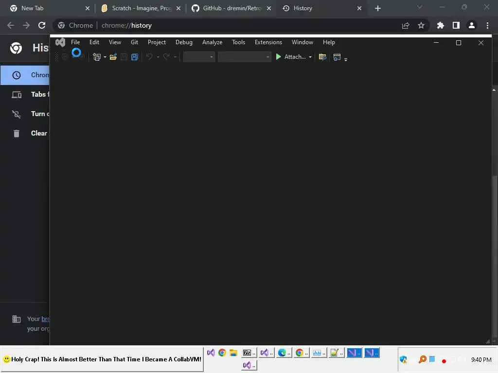This screenshot has width=498, height=373.
Task: Open the New Project dropdown arrow
Action: point(105,57)
